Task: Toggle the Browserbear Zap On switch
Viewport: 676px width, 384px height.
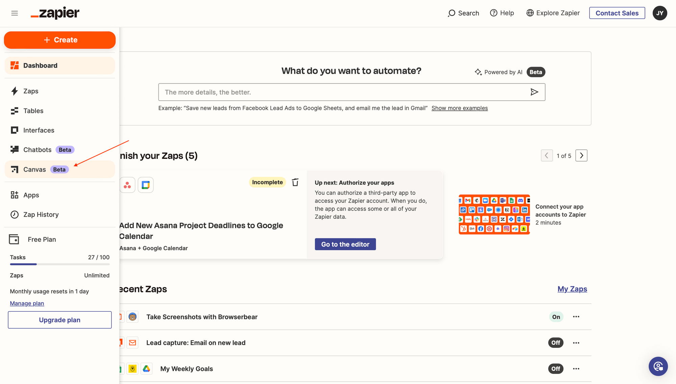Action: click(x=556, y=317)
